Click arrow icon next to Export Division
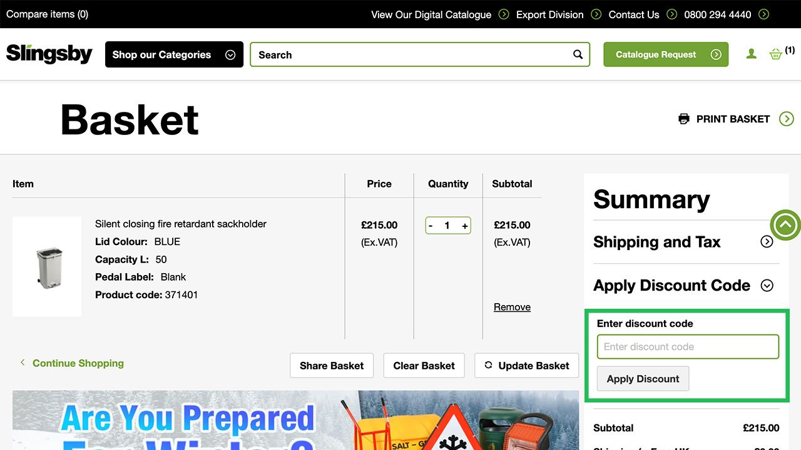This screenshot has width=801, height=450. (x=596, y=14)
